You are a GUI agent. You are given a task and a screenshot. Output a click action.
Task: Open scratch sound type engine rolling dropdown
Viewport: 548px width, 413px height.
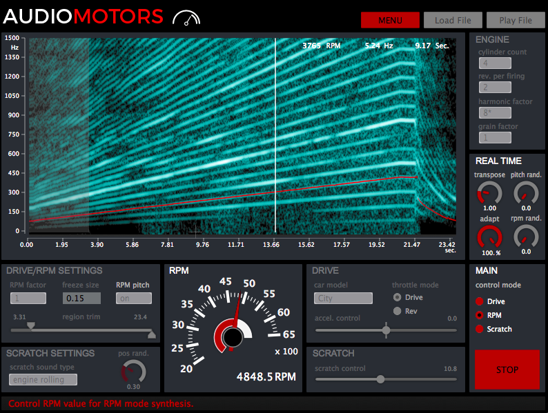(43, 379)
